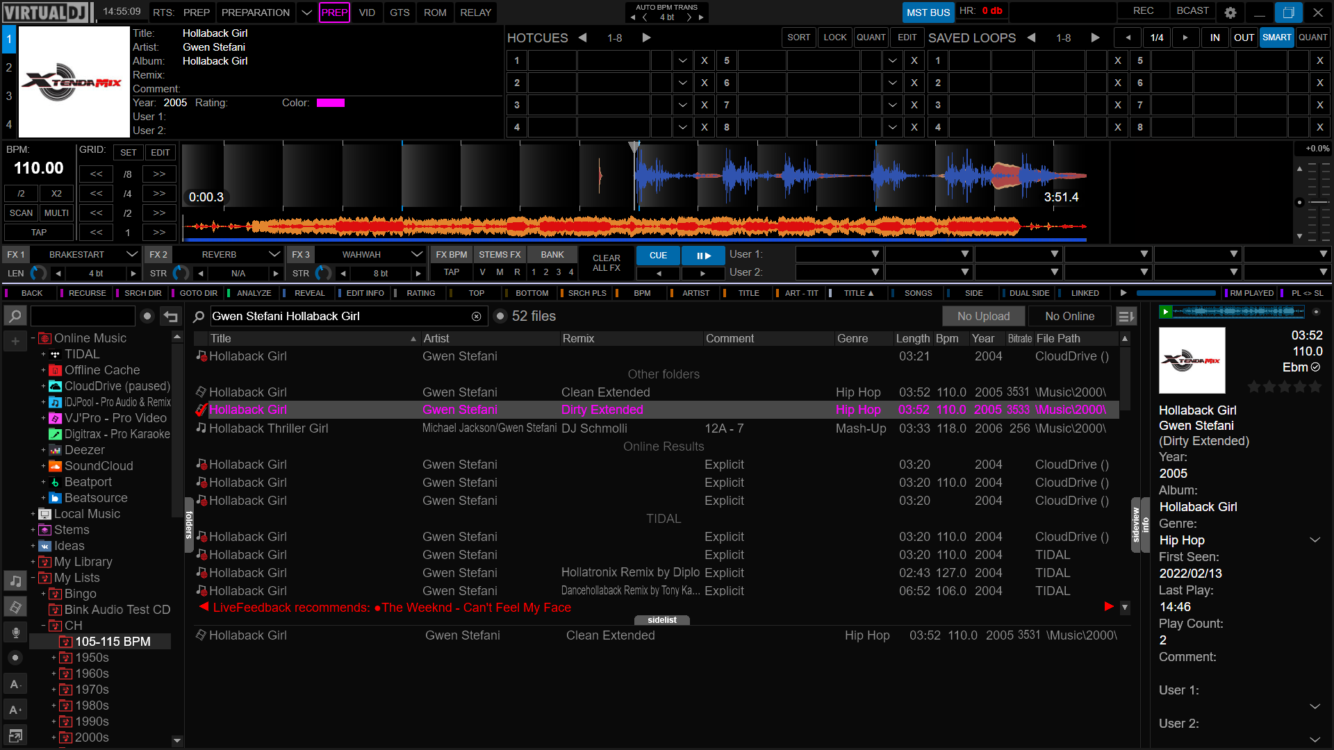Toggle hotcues LOCK
This screenshot has height=750, width=1334.
click(x=834, y=37)
